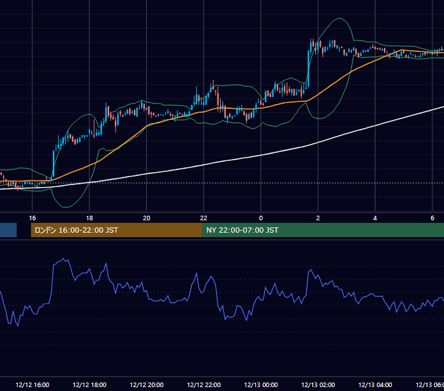Click the date label 12/13 04:00

coord(375,384)
